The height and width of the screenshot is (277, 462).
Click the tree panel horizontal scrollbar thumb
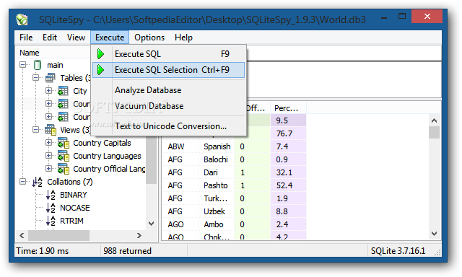[58, 235]
